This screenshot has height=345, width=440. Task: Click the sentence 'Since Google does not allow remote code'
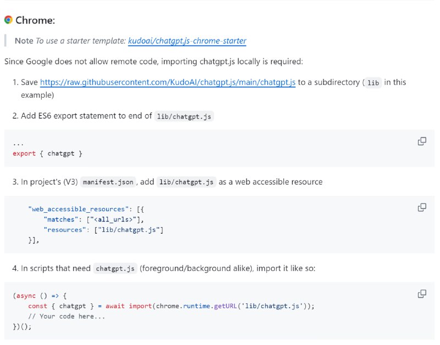click(x=154, y=61)
